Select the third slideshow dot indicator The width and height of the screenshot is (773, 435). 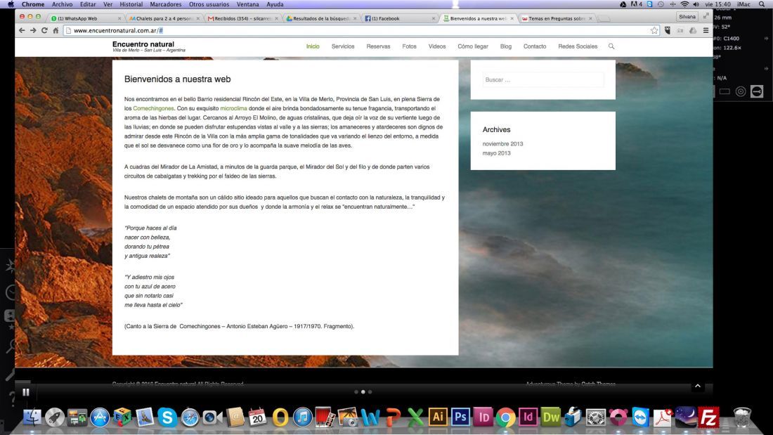tap(370, 392)
